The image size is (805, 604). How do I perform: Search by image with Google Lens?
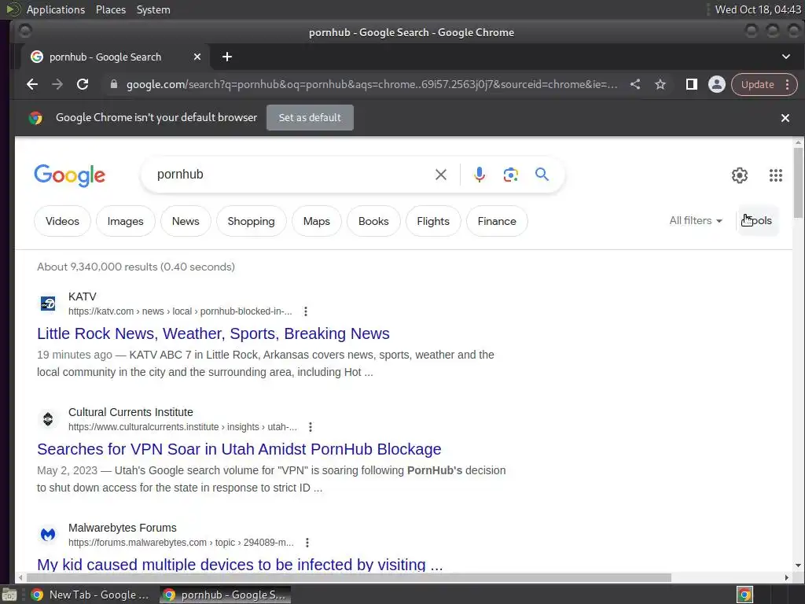pyautogui.click(x=510, y=175)
